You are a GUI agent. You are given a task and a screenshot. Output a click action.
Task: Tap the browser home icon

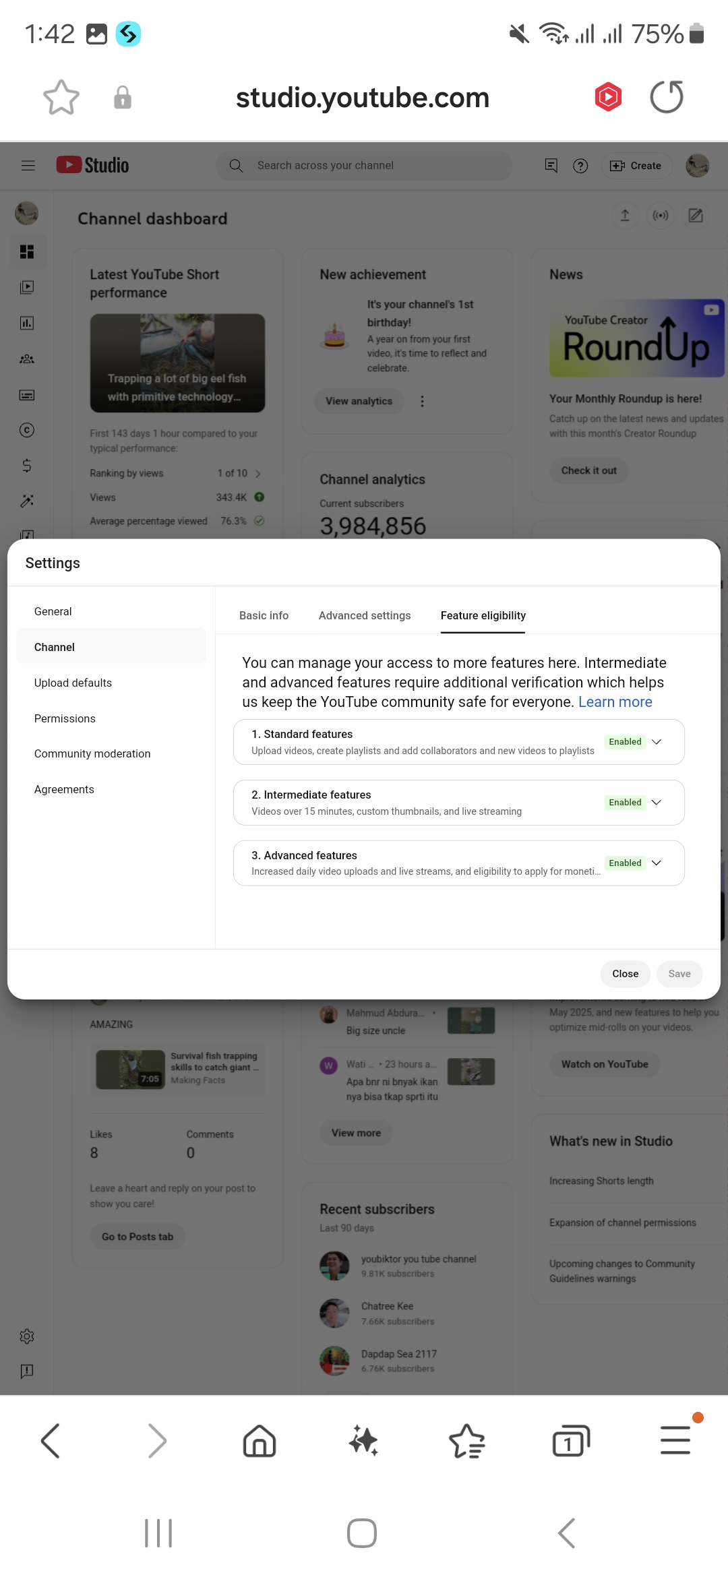(260, 1441)
